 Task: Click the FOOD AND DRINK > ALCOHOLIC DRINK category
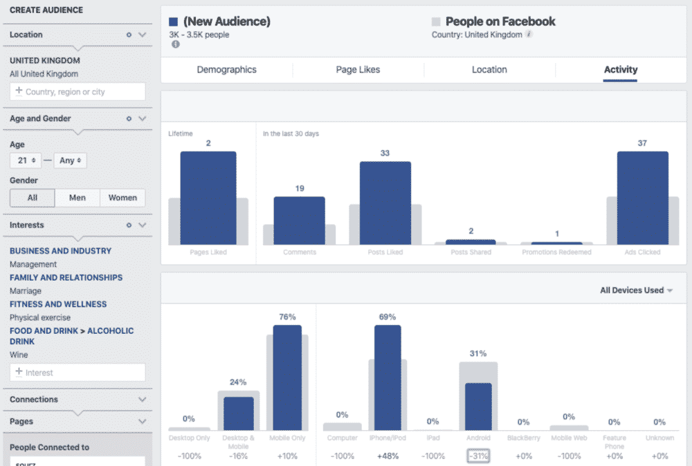point(71,336)
